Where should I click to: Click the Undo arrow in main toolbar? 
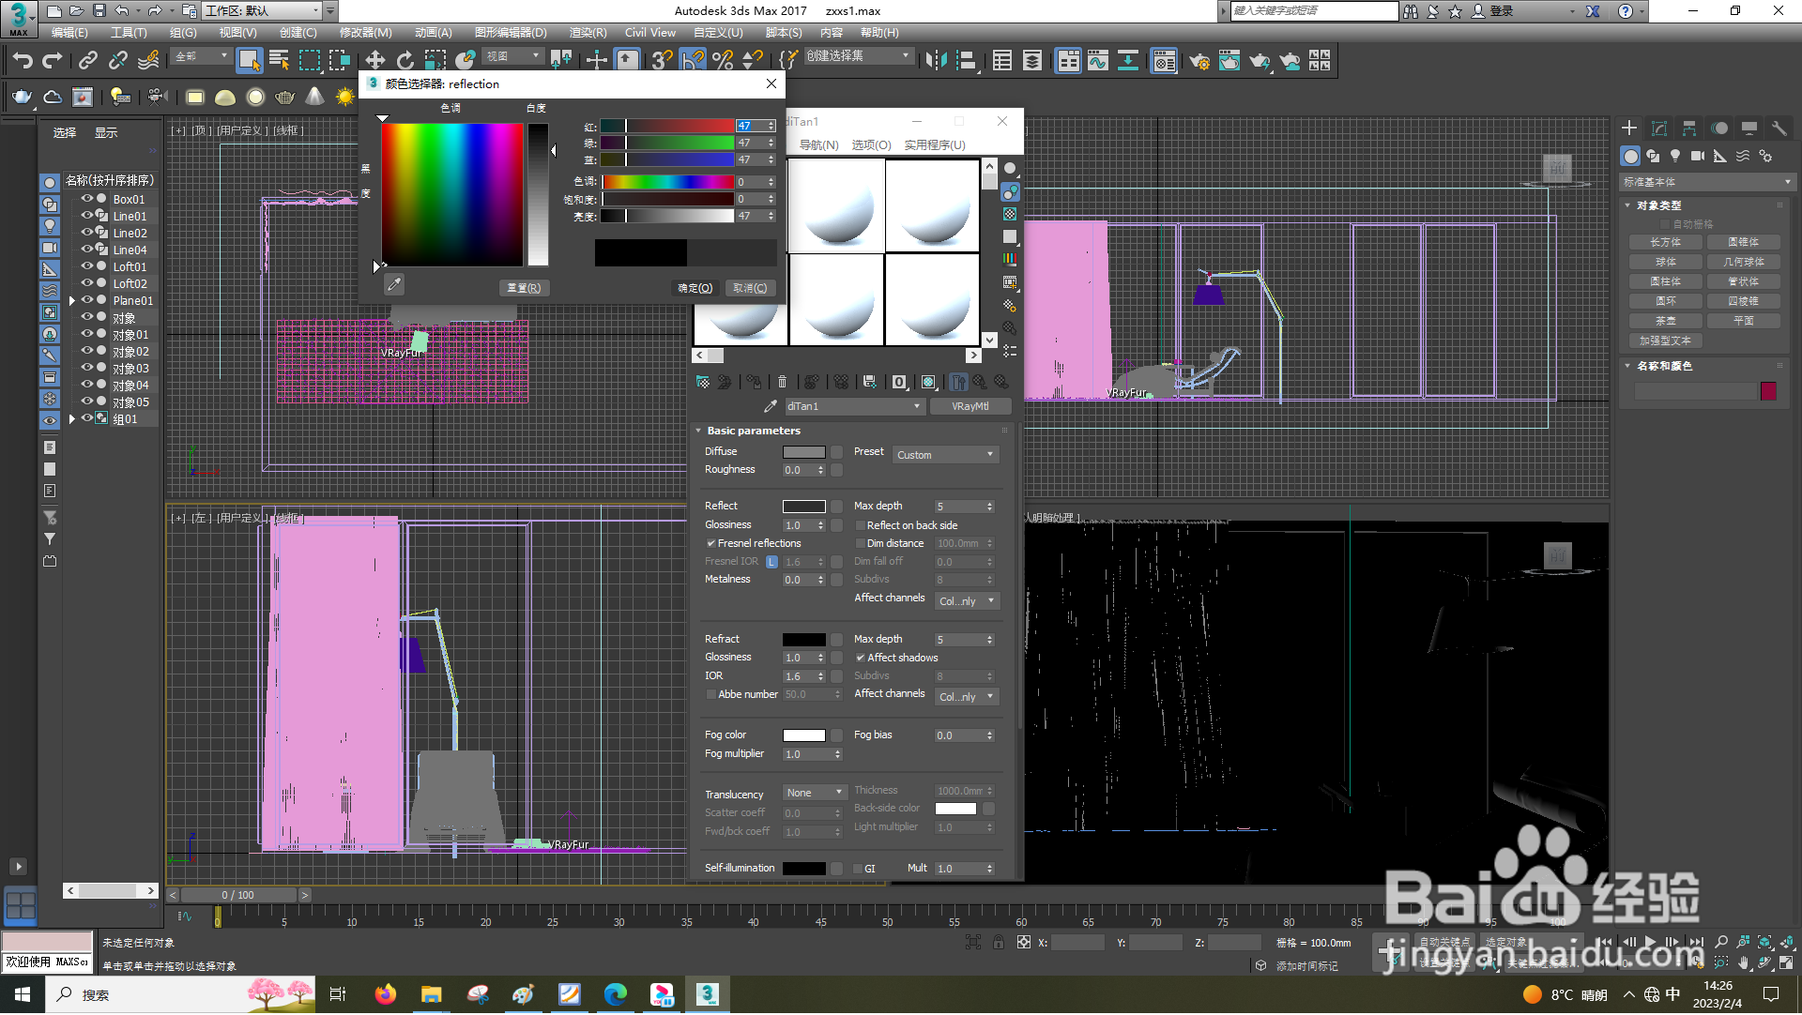(x=23, y=61)
